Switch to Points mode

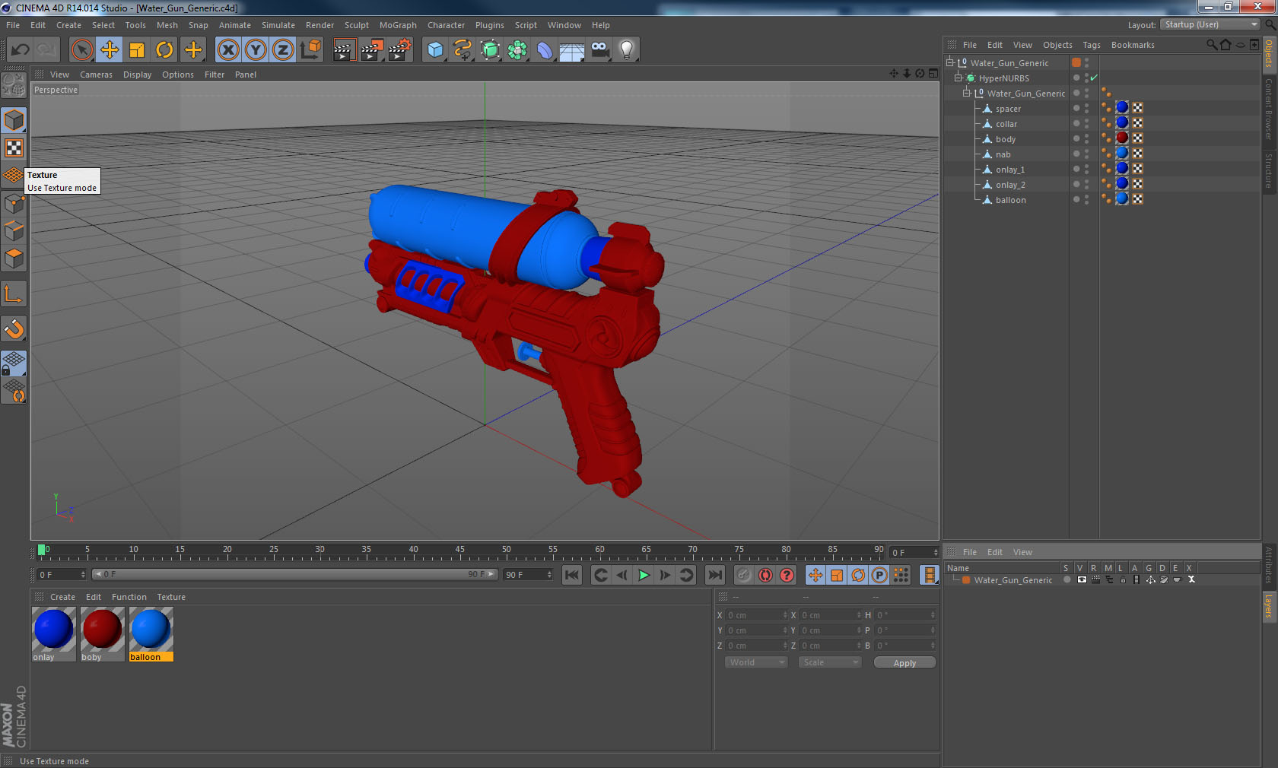coord(14,203)
